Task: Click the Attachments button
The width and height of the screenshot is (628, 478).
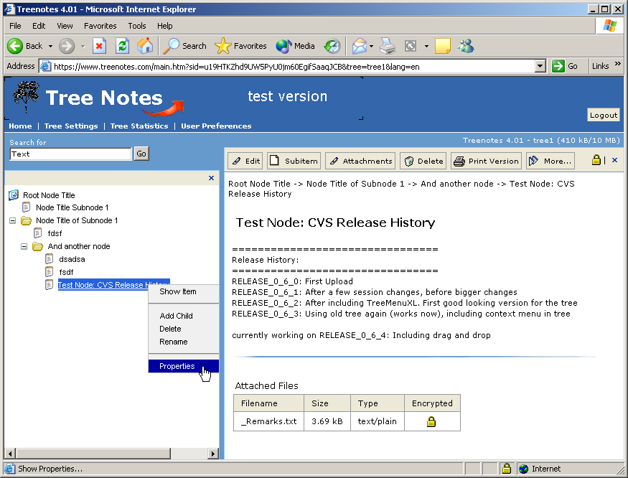Action: click(x=360, y=161)
